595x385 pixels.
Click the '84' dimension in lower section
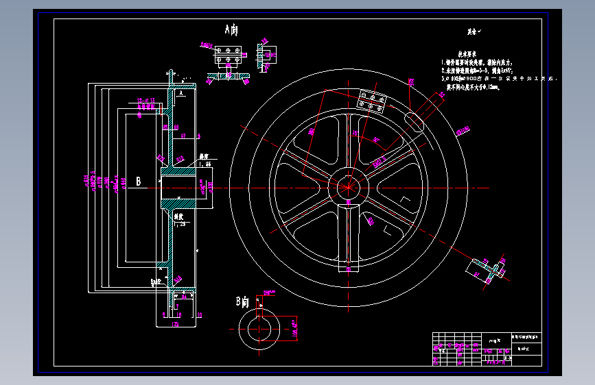pos(184,297)
